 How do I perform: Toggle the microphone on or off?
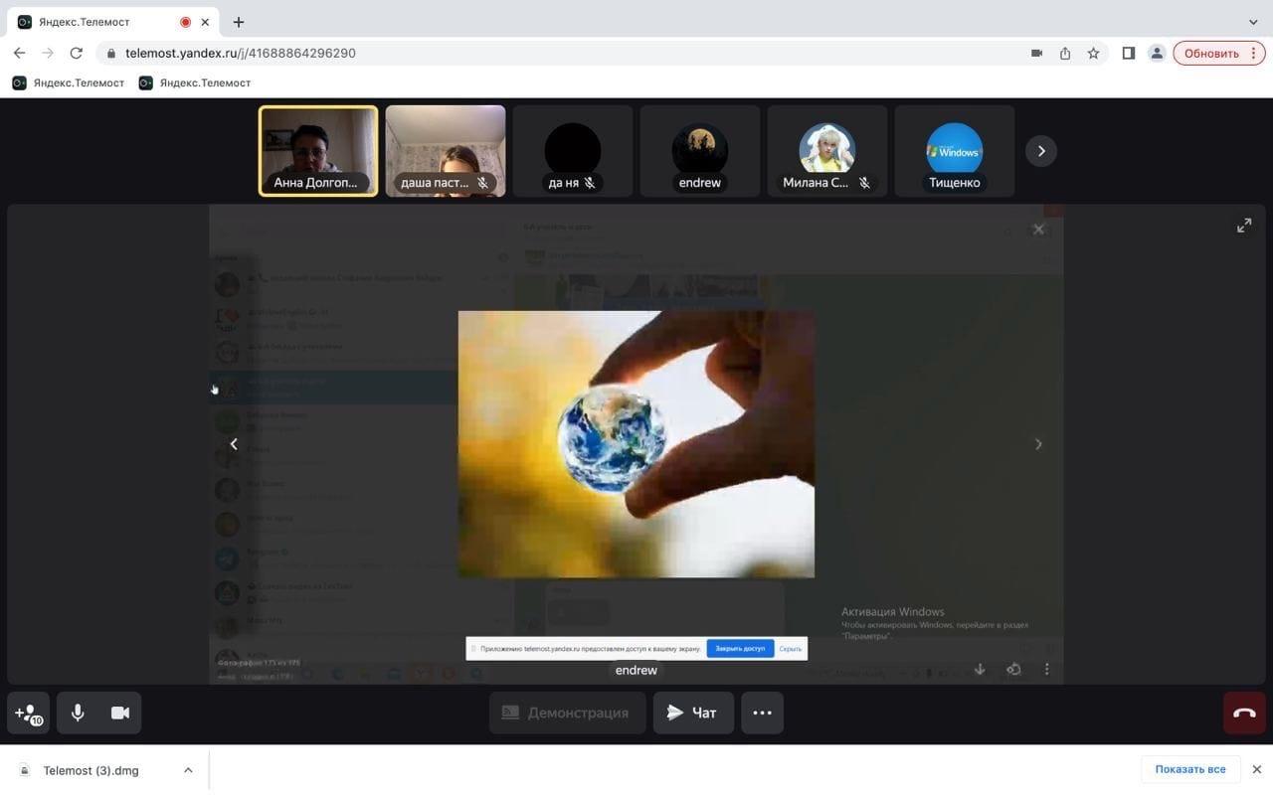[x=78, y=713]
